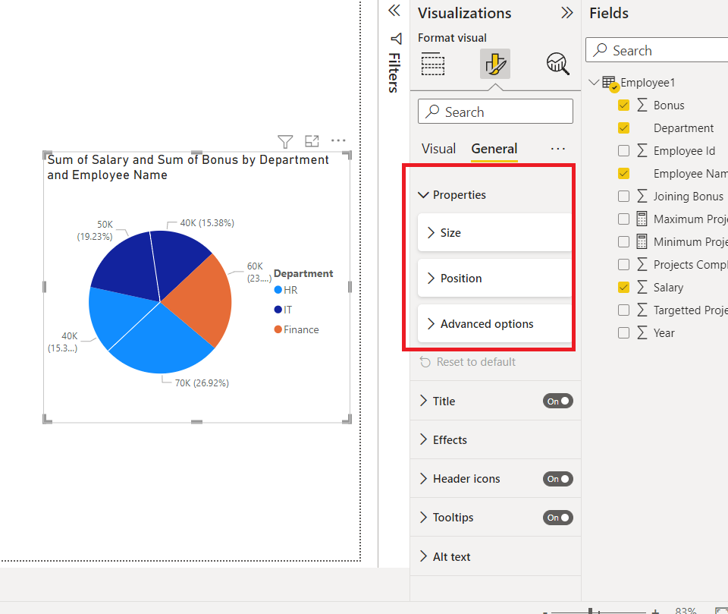Select the HR legend entry

286,290
